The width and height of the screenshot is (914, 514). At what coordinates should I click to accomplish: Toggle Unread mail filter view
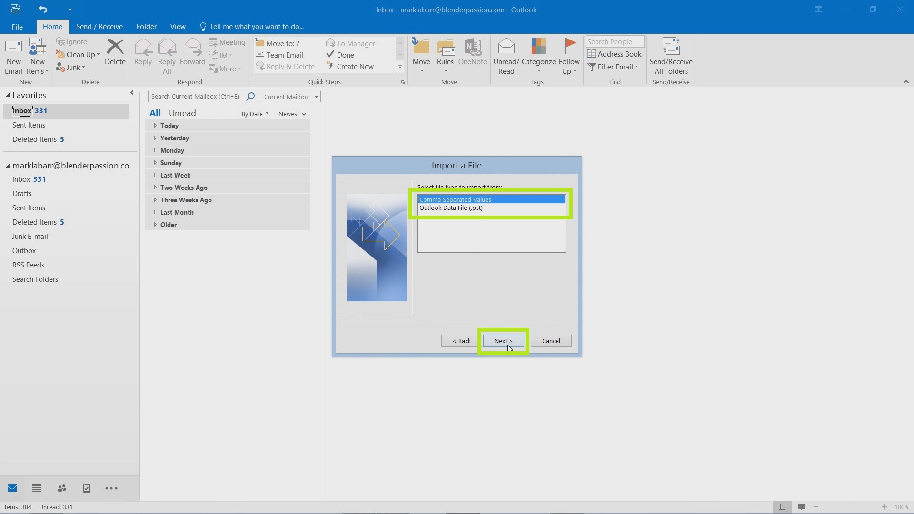(x=182, y=113)
